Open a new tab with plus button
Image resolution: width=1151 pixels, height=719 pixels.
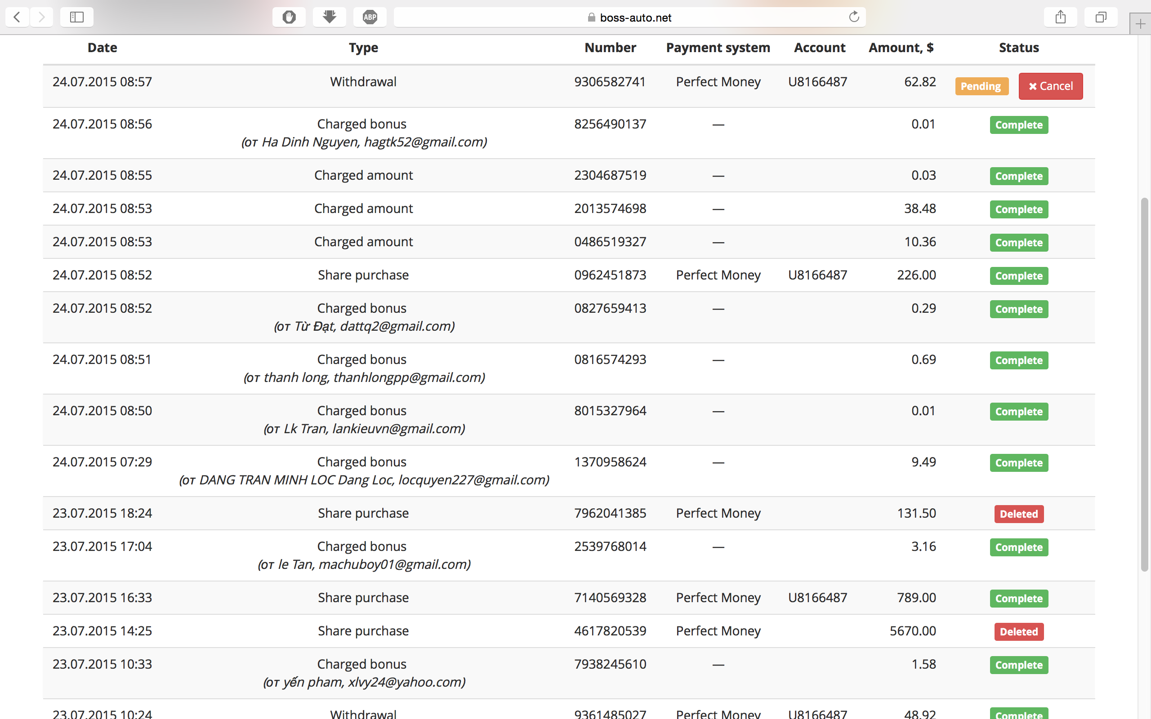[1140, 24]
